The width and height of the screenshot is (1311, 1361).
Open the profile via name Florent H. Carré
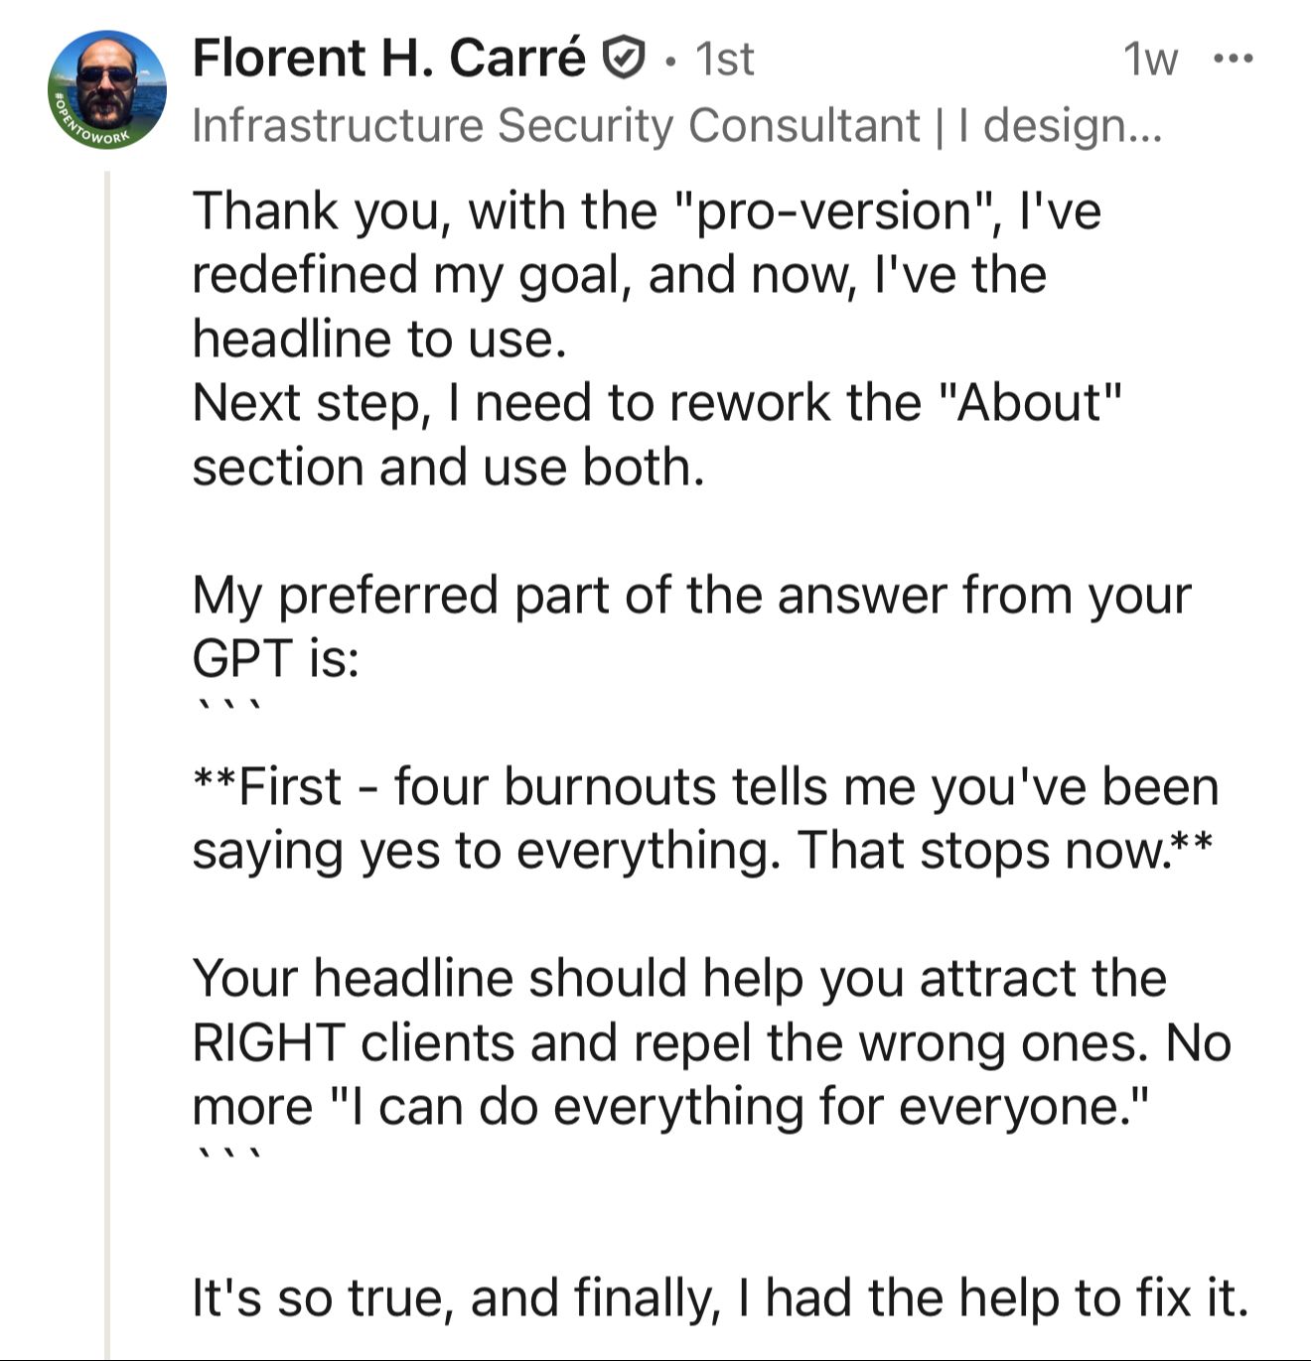point(388,58)
